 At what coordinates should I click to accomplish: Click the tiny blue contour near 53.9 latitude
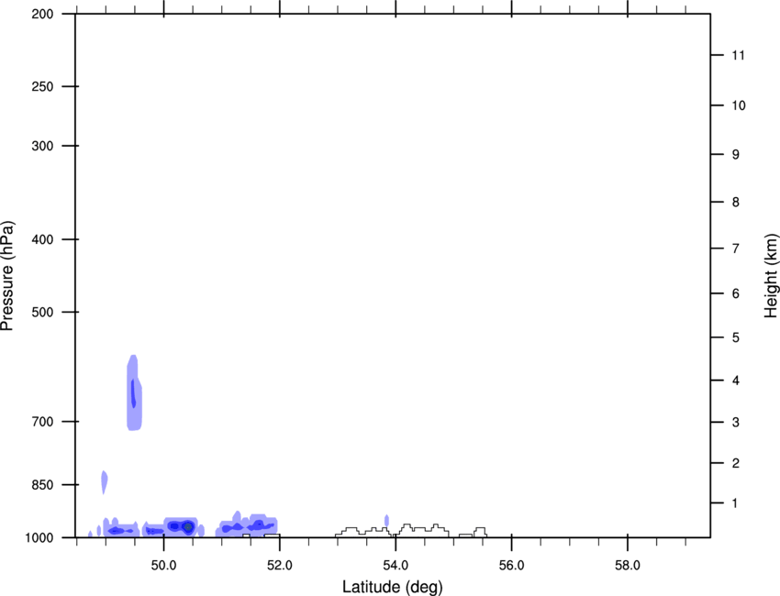coord(386,521)
